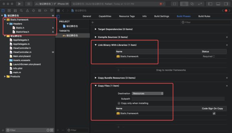Enable Copy only when installing
The width and height of the screenshot is (232, 133).
119,103
